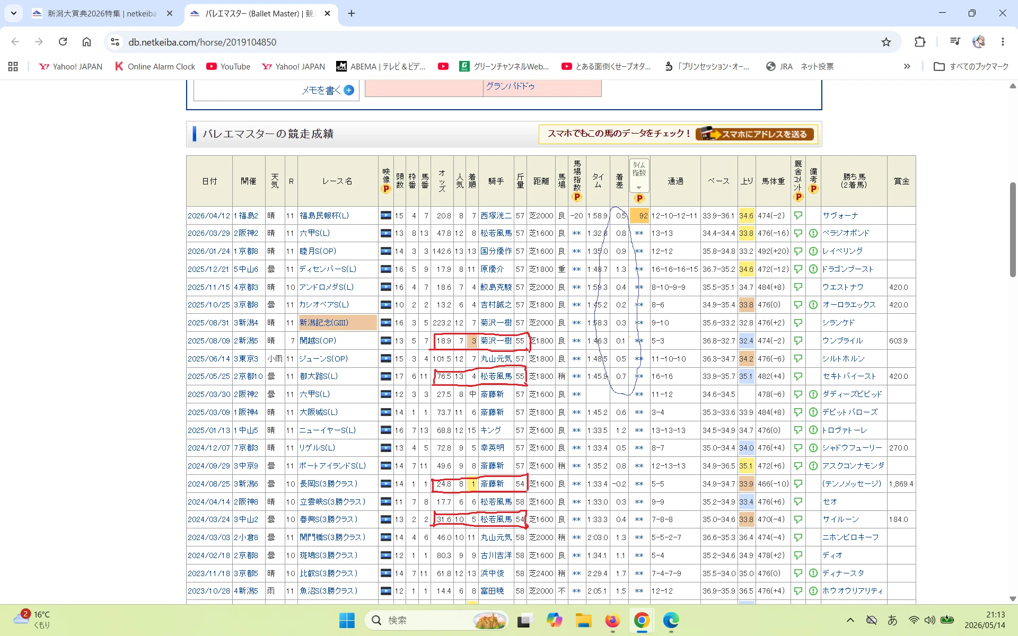This screenshot has width=1018, height=636.
Task: View site information icon in address bar
Action: click(115, 42)
